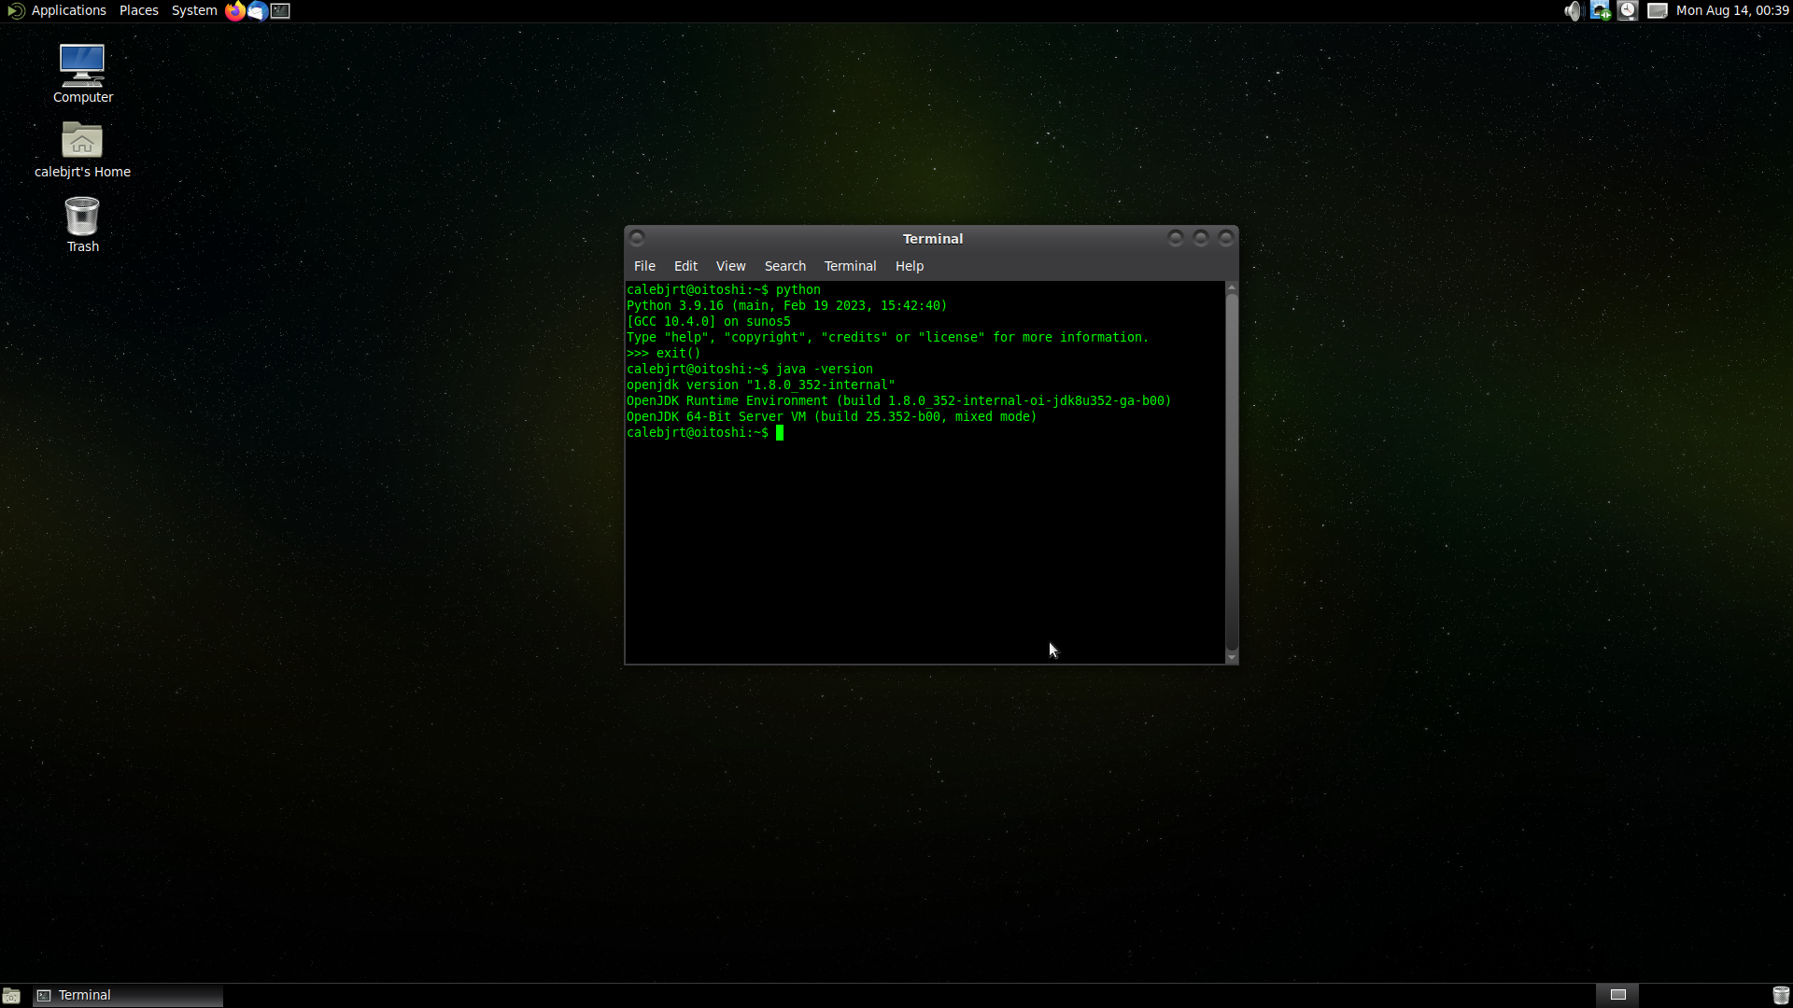Open the Terminal window menu button
The image size is (1793, 1008).
(637, 238)
